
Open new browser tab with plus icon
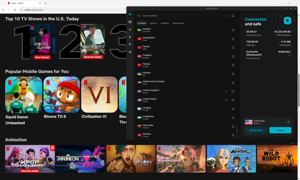(45, 3)
